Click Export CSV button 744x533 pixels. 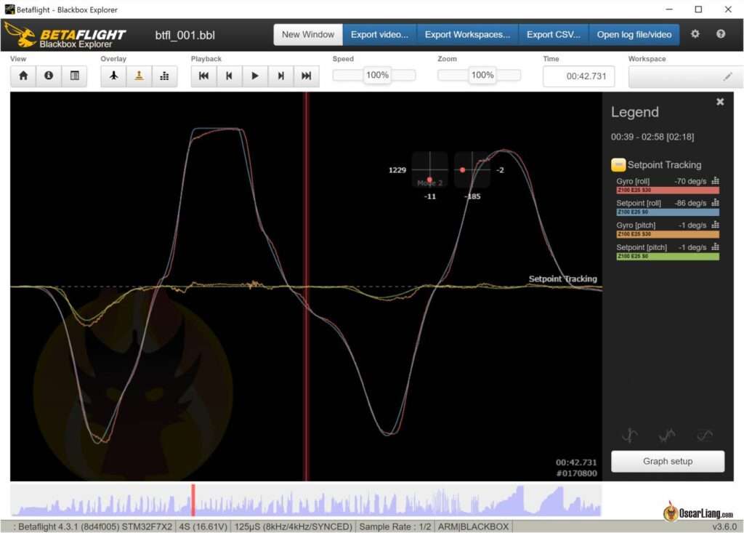point(553,35)
